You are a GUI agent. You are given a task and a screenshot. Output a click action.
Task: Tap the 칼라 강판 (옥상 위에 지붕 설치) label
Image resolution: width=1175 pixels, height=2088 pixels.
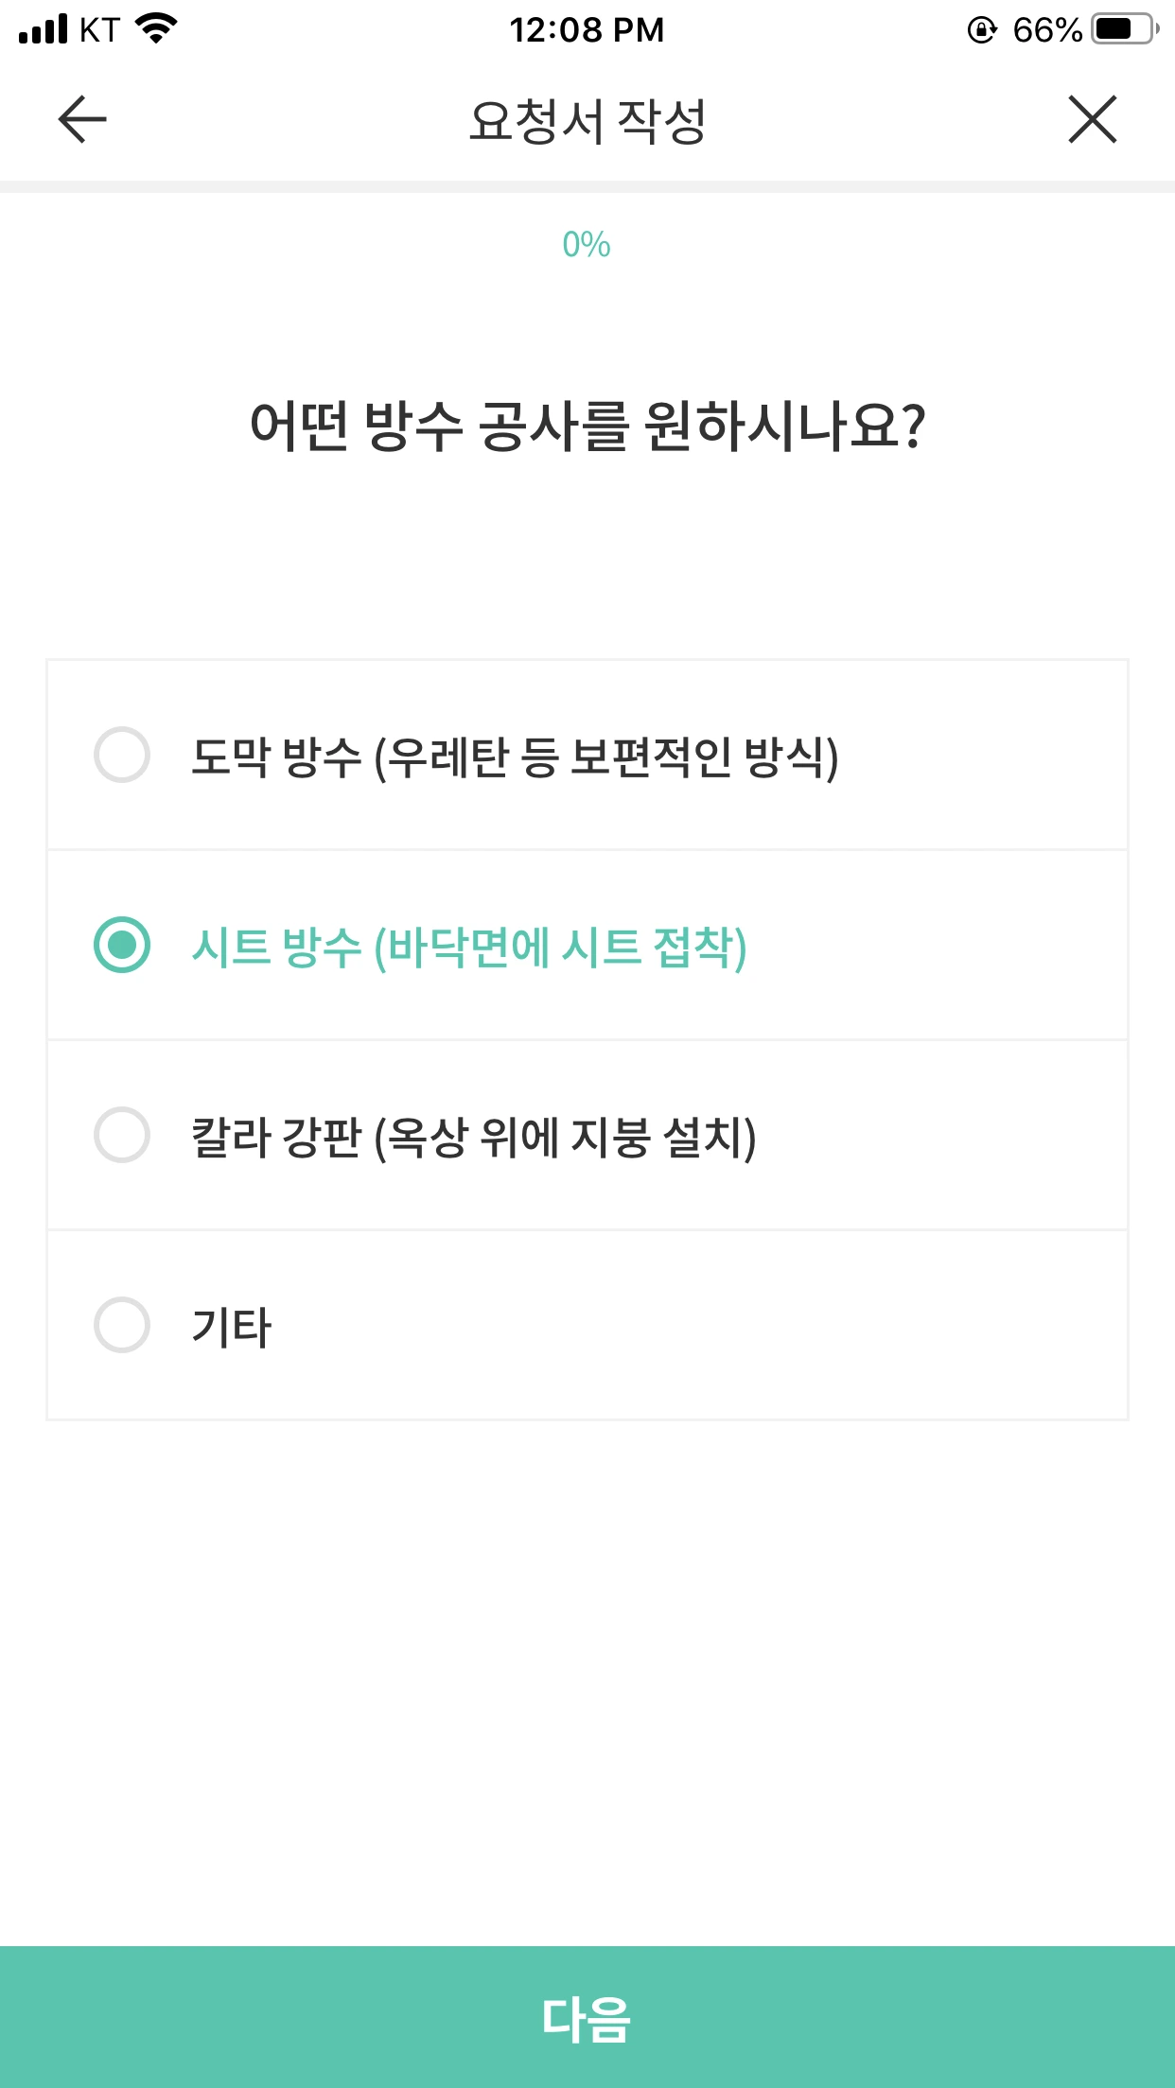(x=473, y=1137)
